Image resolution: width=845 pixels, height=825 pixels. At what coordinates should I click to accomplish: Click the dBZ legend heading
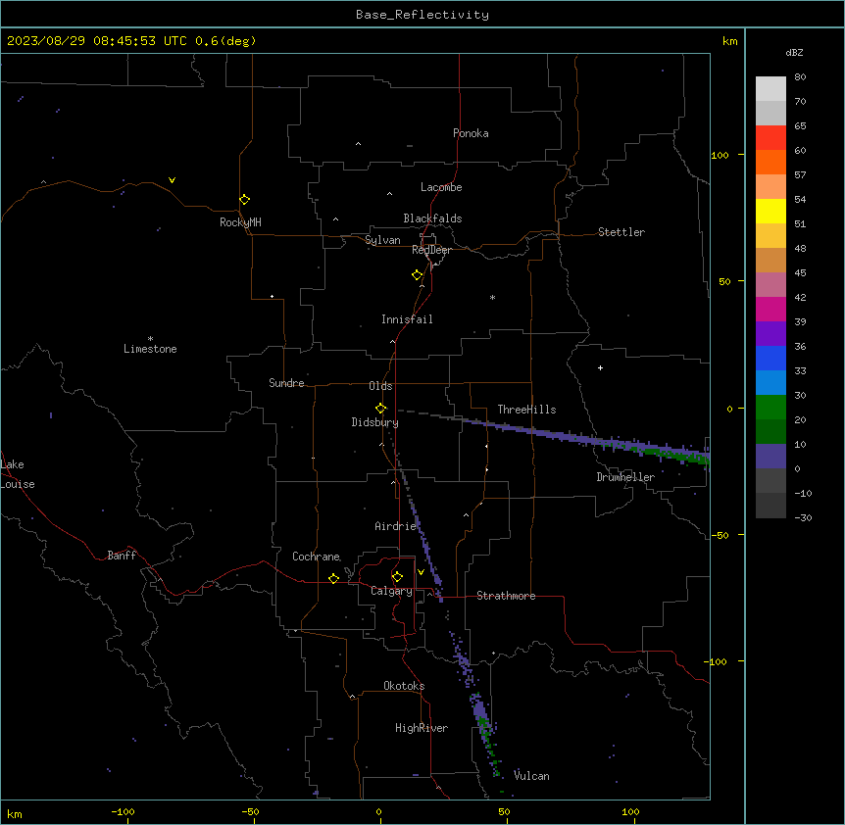pos(794,53)
